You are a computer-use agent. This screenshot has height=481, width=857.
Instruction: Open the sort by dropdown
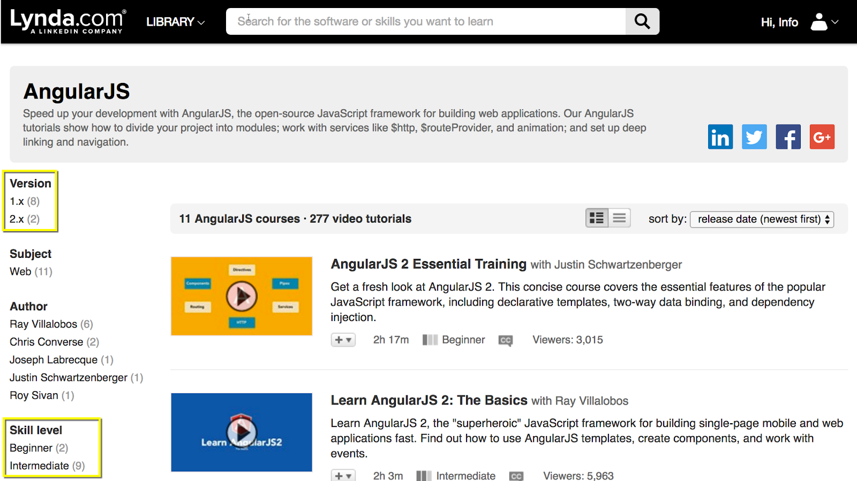coord(762,219)
